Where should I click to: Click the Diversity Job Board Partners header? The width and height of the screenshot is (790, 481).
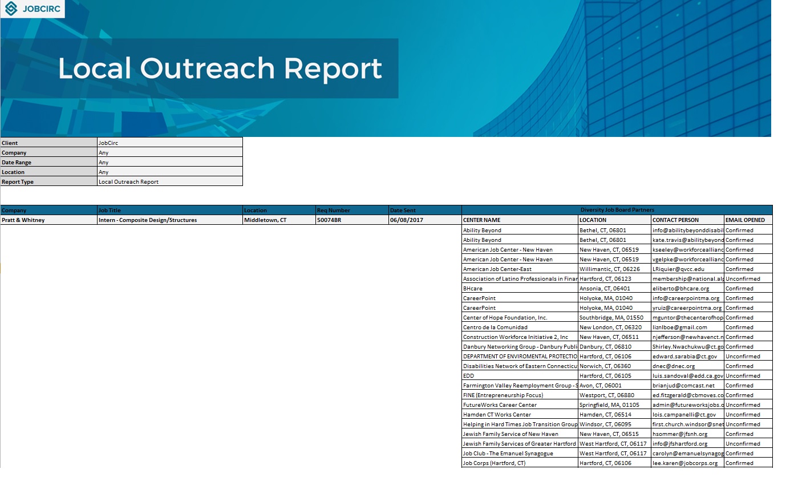pos(617,210)
